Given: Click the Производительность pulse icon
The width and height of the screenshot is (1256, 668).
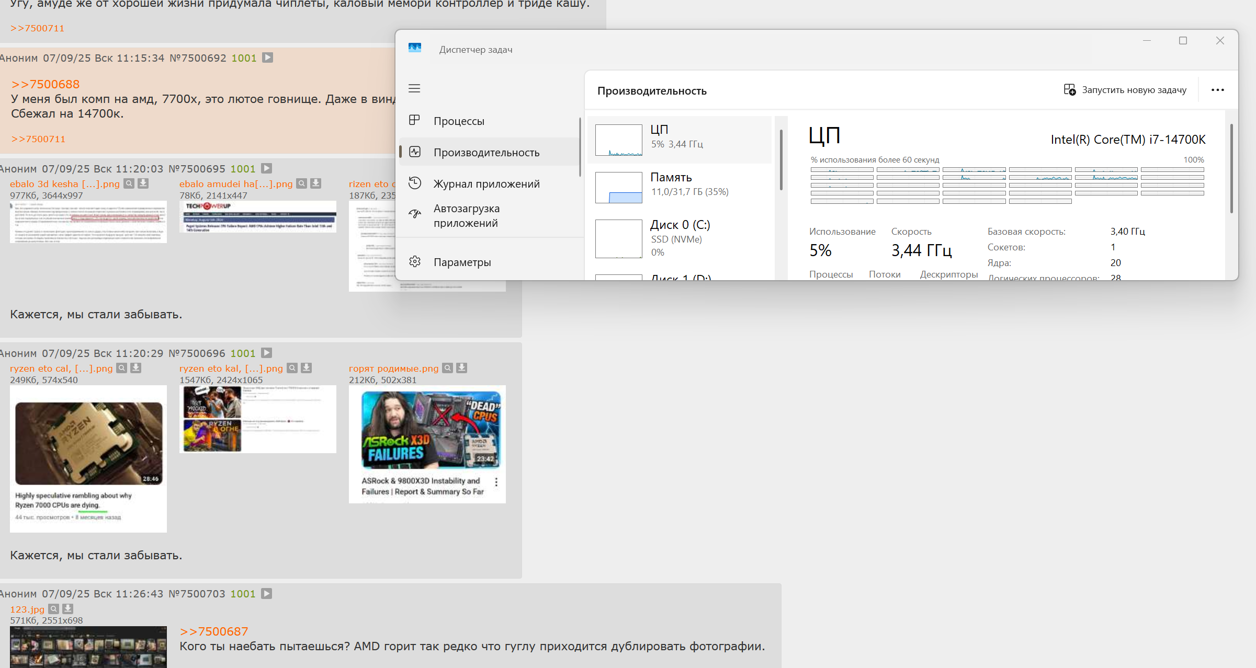Looking at the screenshot, I should point(415,152).
